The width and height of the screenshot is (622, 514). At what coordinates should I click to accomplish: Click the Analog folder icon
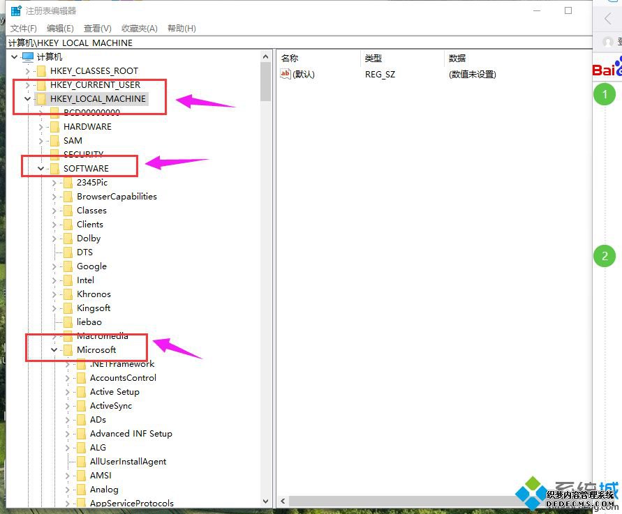(81, 490)
